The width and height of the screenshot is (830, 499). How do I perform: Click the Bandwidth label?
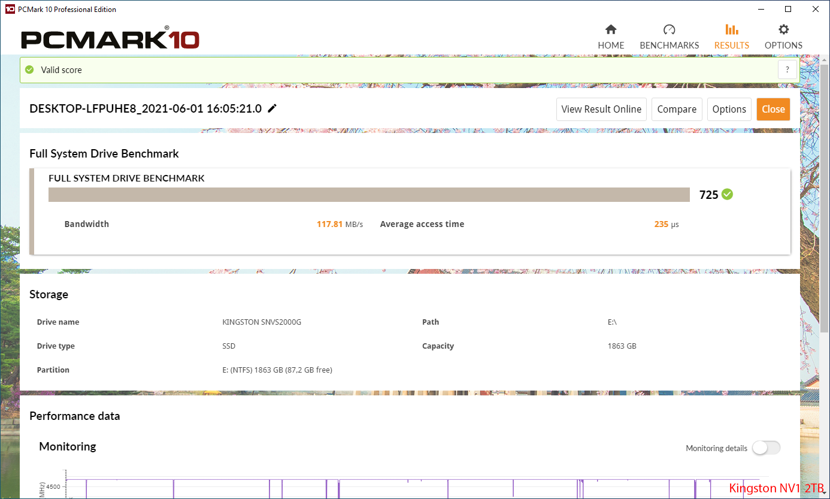point(87,224)
